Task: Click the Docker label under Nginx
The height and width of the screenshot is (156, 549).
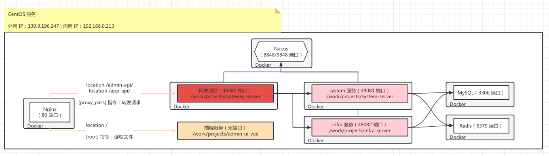Action: pyautogui.click(x=35, y=126)
